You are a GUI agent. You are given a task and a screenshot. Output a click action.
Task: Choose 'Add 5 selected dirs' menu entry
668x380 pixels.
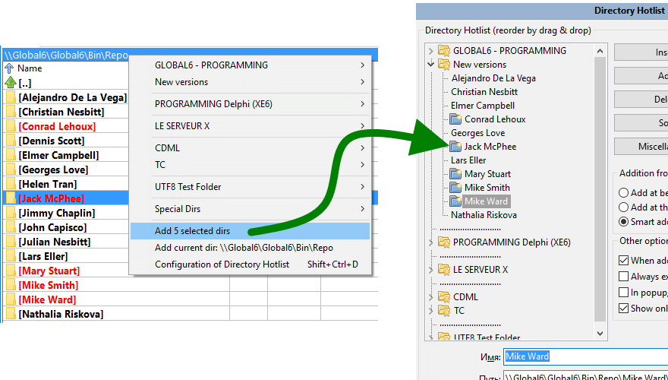tap(192, 231)
